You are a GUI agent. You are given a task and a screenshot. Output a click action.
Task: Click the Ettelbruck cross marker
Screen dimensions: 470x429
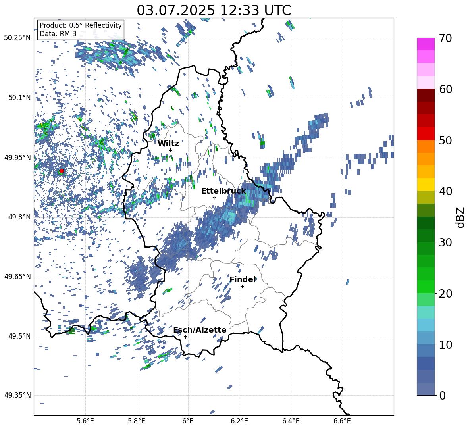pos(214,198)
